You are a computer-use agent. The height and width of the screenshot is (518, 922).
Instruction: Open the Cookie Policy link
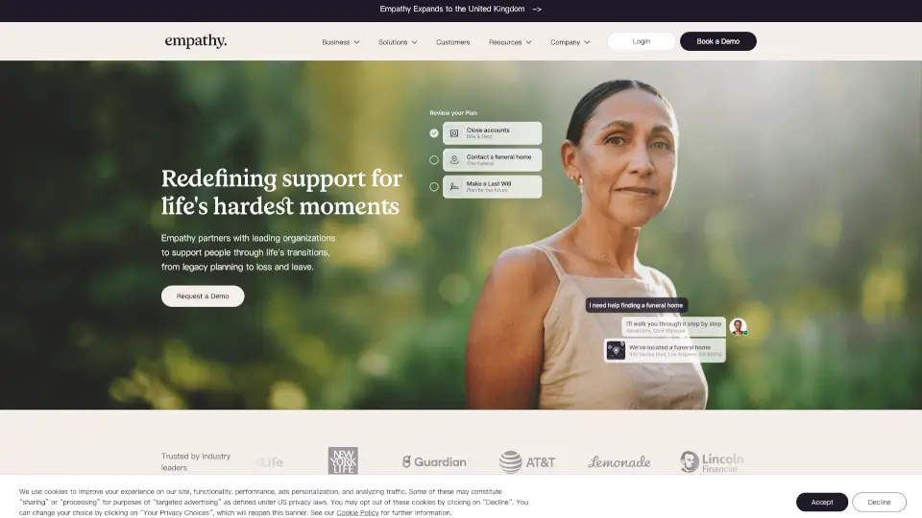pyautogui.click(x=357, y=512)
